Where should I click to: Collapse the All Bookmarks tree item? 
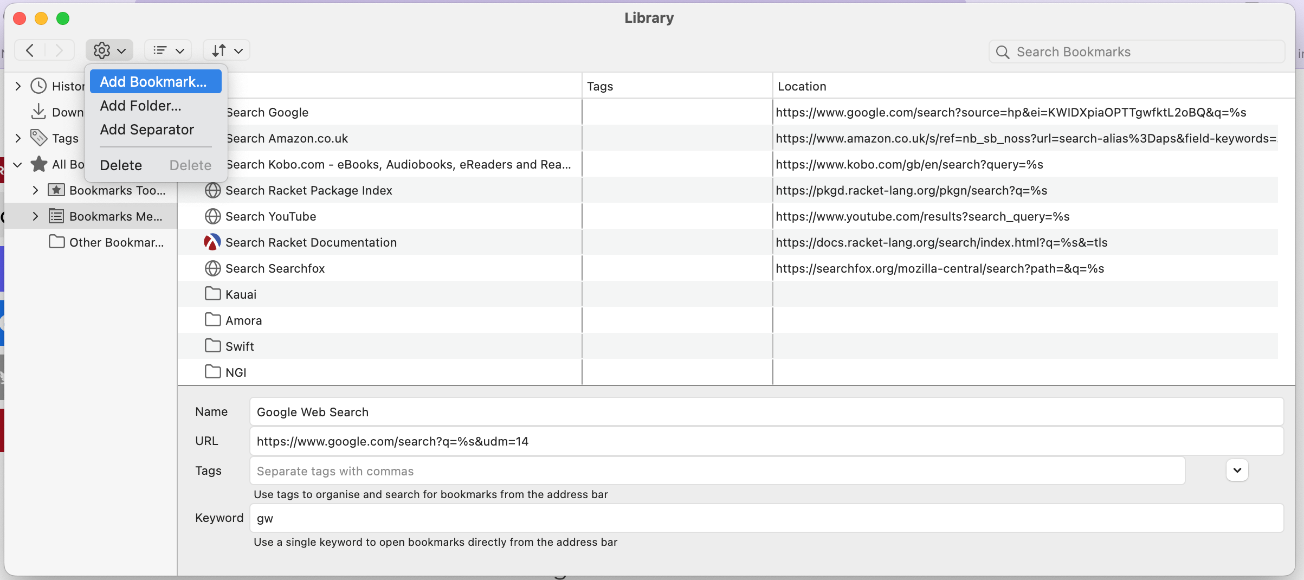[x=18, y=164]
